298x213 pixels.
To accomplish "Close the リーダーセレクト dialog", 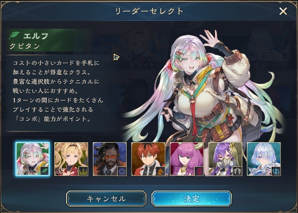I will click(283, 11).
